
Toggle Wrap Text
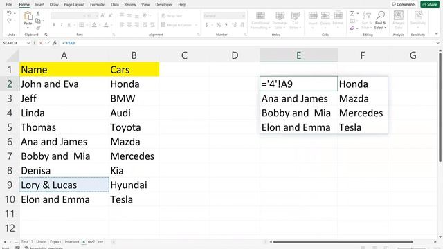pos(172,15)
